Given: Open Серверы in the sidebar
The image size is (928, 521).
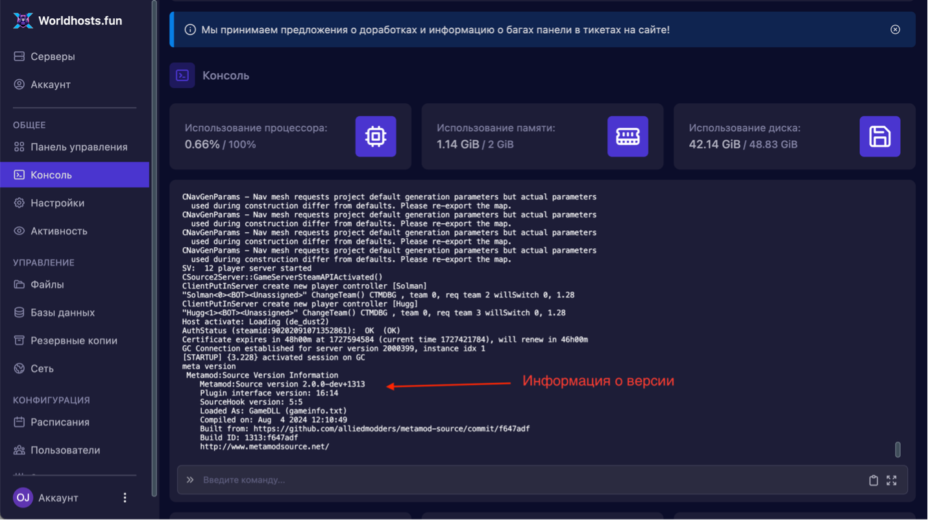Looking at the screenshot, I should [x=52, y=56].
